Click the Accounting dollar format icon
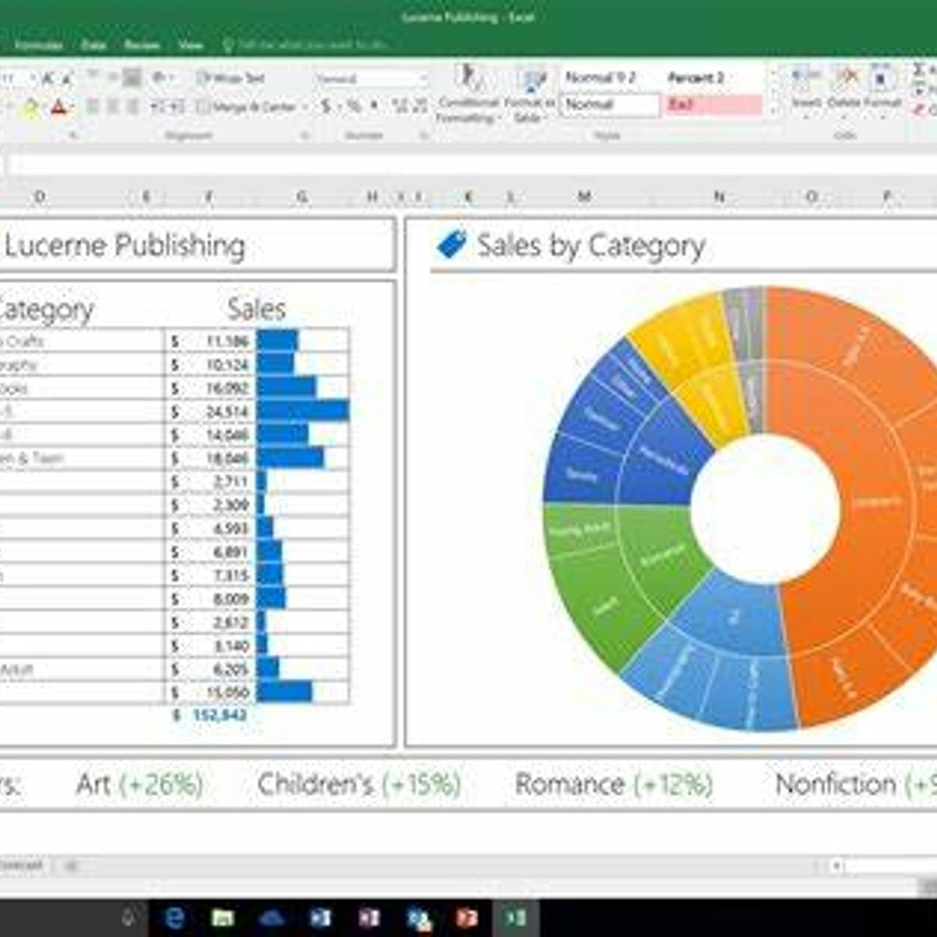Screen dimensions: 937x937 tap(326, 106)
